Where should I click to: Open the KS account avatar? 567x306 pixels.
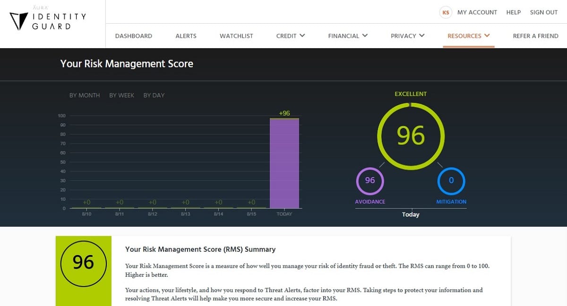[446, 12]
